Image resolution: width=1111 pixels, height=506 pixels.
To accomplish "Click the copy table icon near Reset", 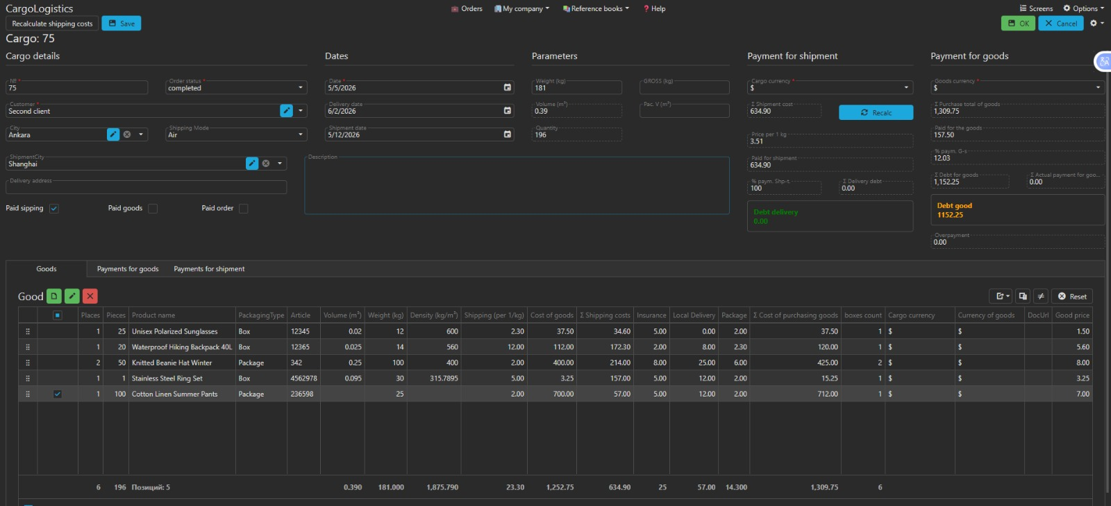I will [1023, 296].
